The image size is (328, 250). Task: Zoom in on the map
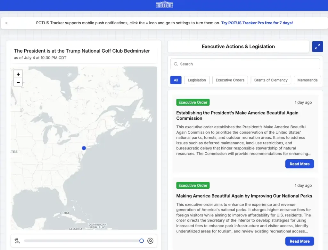pyautogui.click(x=18, y=74)
